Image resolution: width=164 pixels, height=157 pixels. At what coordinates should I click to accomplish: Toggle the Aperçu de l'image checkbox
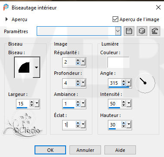[x=115, y=19]
